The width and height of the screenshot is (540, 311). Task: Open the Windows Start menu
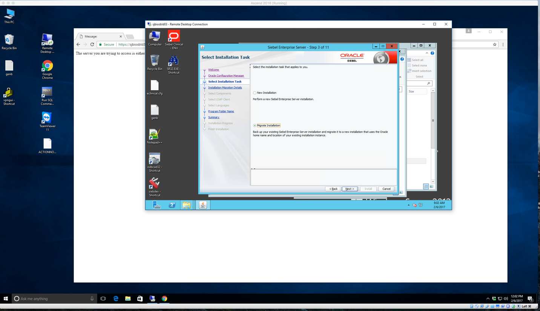tap(6, 299)
